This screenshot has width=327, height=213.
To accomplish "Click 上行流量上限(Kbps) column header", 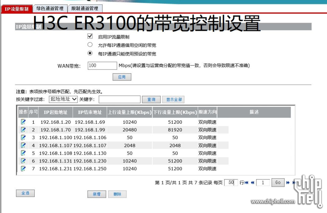I will tap(130, 112).
